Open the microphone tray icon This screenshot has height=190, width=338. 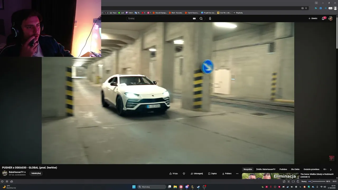tap(317, 187)
